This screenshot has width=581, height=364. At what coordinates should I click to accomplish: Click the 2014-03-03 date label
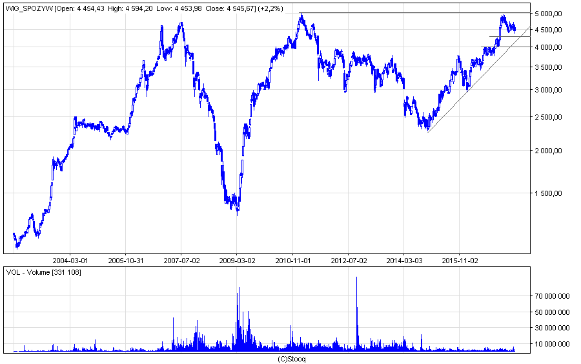pyautogui.click(x=404, y=261)
